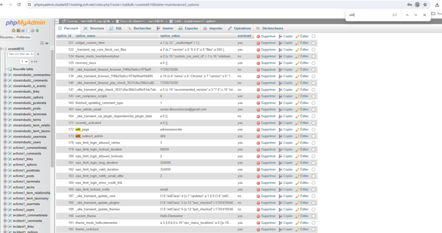
Task: Check the checkbox for widget_custom_html row
Action: pyautogui.click(x=313, y=43)
